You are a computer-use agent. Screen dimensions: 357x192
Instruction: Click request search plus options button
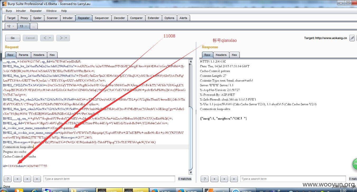pyautogui.click(x=27, y=179)
